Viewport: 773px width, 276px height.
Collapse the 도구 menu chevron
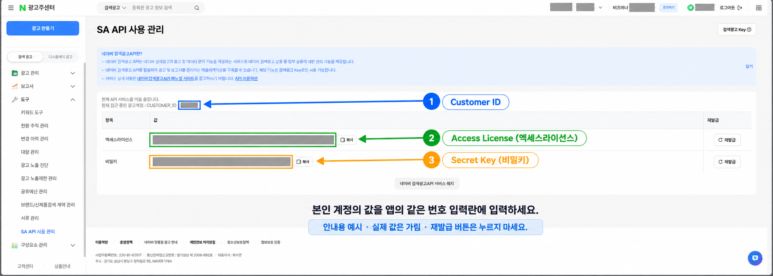tap(73, 99)
